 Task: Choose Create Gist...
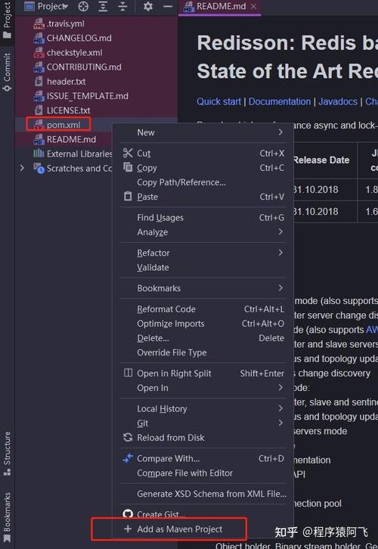tap(203, 513)
